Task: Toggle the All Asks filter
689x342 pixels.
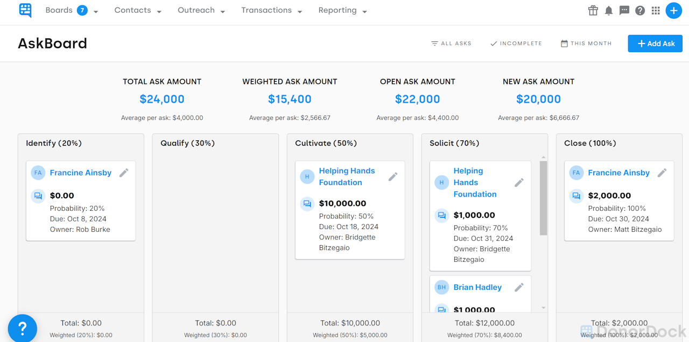Action: coord(451,44)
